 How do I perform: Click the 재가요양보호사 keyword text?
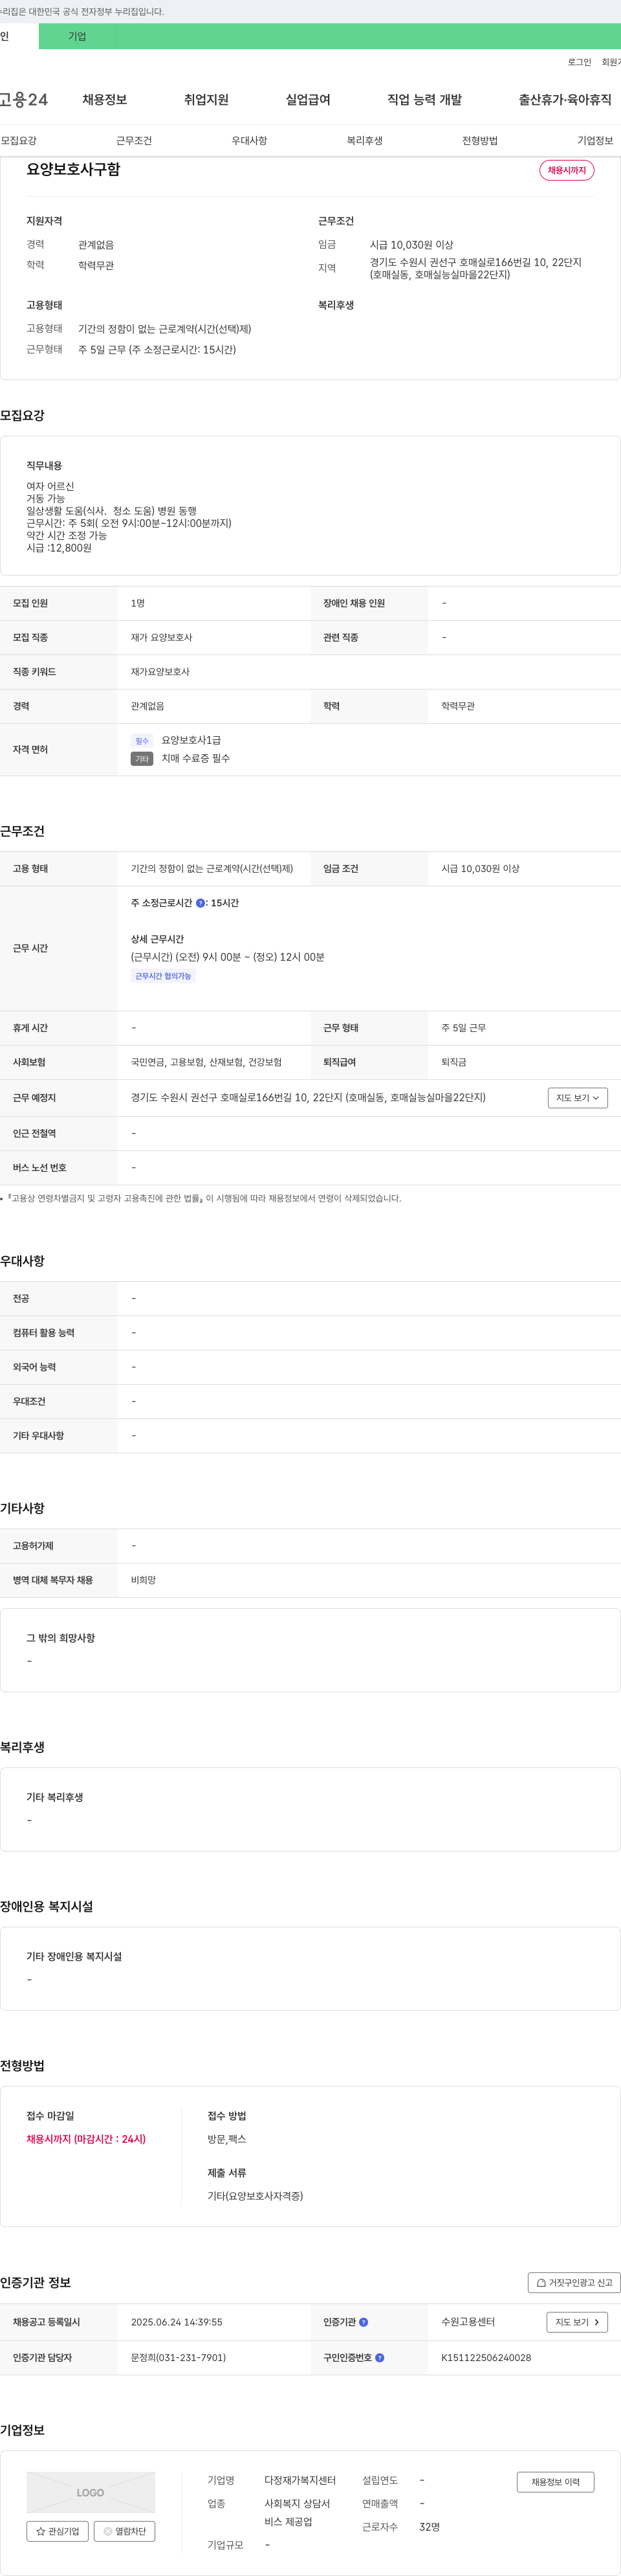click(160, 672)
